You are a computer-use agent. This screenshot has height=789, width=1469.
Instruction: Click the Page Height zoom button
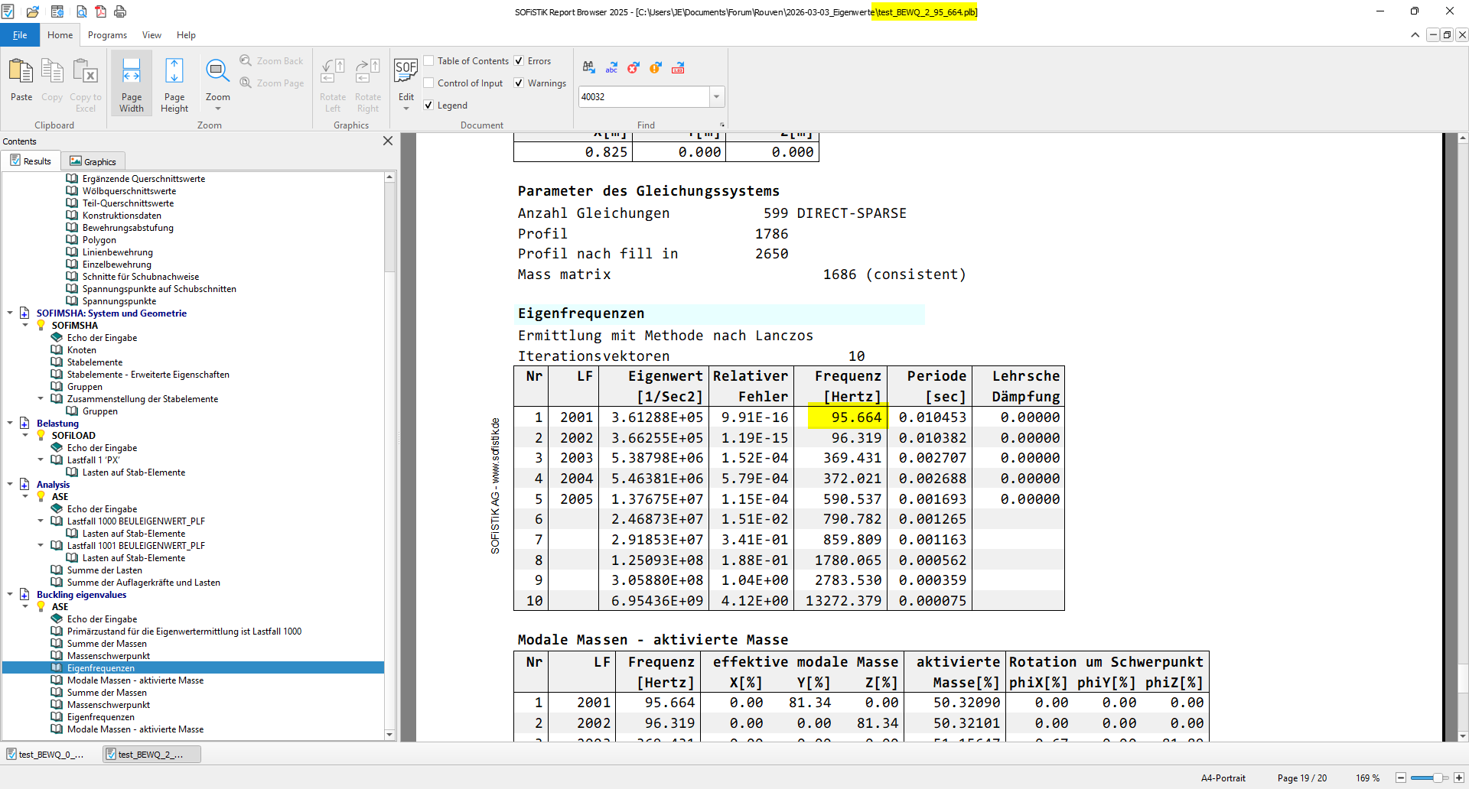click(x=174, y=84)
